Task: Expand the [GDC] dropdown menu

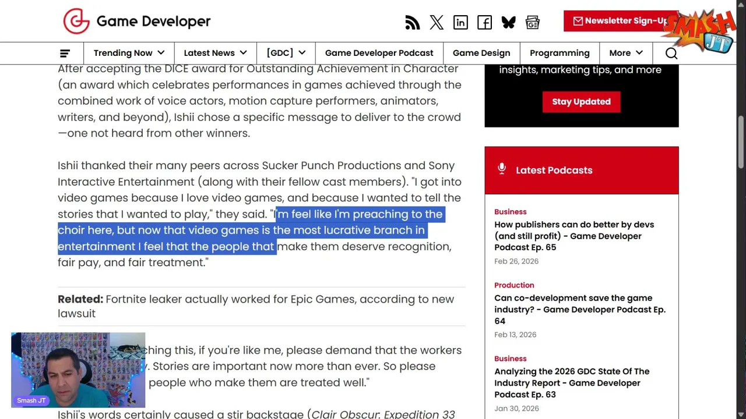Action: (x=286, y=53)
